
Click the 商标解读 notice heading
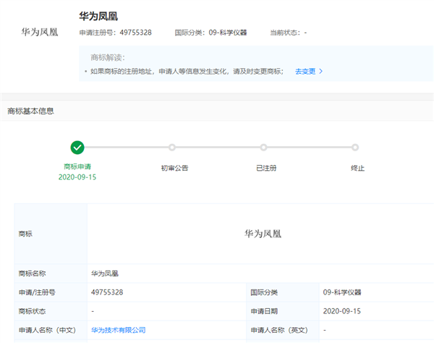tap(107, 57)
